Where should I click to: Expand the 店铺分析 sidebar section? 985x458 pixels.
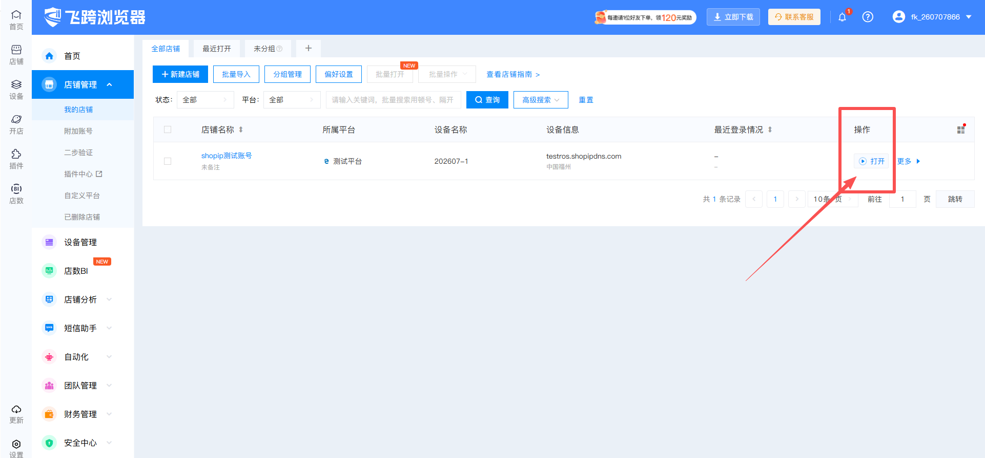tap(83, 299)
